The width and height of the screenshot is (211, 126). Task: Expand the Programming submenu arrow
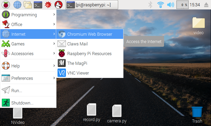54,14
